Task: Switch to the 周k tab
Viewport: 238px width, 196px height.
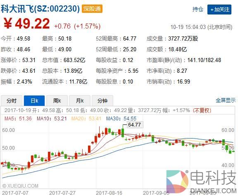Action: 57,100
